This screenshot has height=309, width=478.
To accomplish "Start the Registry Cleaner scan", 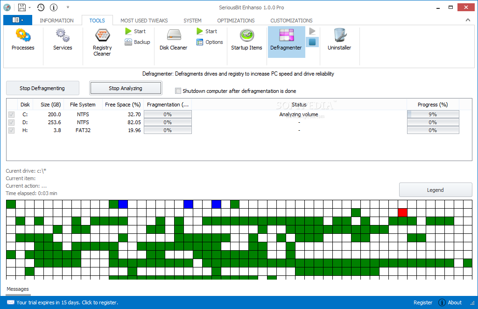I will (x=135, y=31).
